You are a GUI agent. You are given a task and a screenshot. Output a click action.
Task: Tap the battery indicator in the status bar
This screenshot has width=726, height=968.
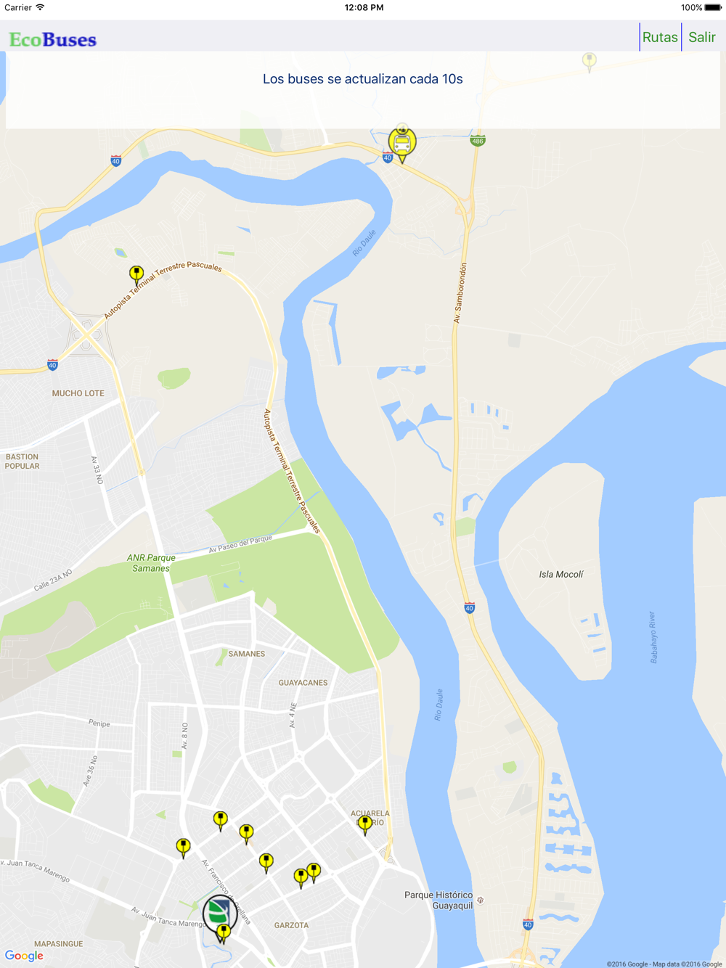tap(713, 7)
